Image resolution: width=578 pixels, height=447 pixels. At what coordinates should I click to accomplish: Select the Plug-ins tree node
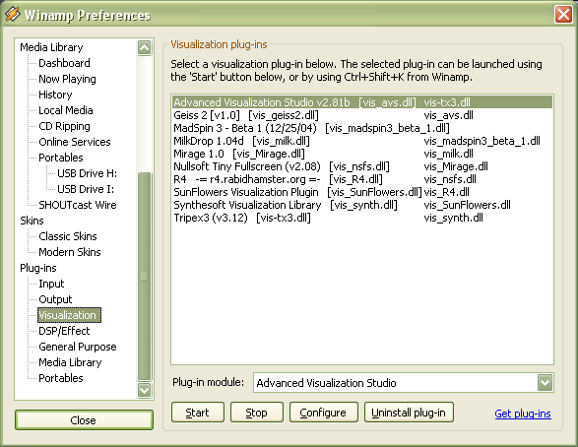[x=38, y=268]
